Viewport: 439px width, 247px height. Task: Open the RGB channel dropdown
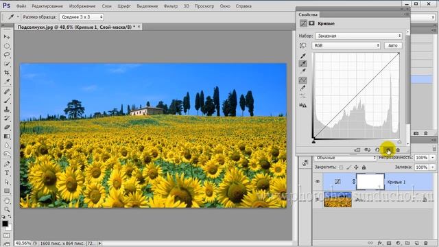tap(346, 45)
